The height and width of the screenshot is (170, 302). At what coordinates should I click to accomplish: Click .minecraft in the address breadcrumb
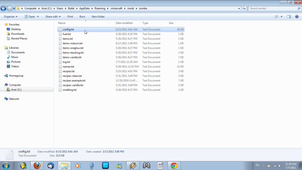[116, 8]
